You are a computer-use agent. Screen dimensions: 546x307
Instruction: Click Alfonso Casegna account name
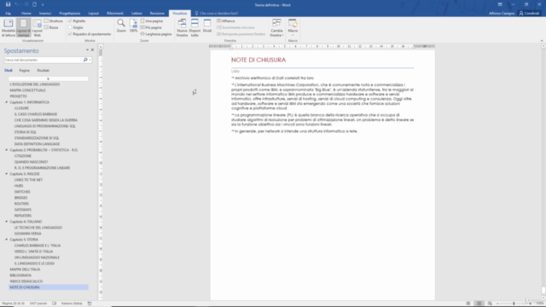(x=502, y=14)
